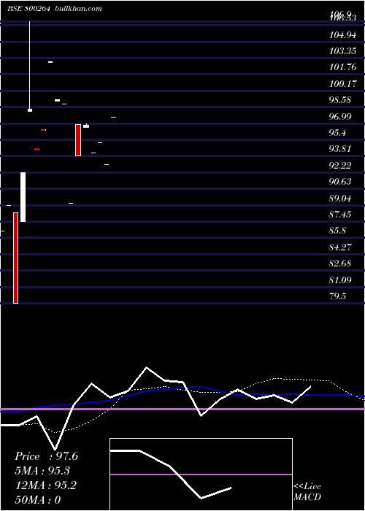Select the tallest red candlestick reaching 79.5
The image size is (365, 511).
coord(15,258)
